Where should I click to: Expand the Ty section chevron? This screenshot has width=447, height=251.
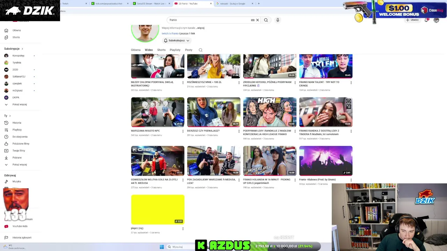[10, 116]
